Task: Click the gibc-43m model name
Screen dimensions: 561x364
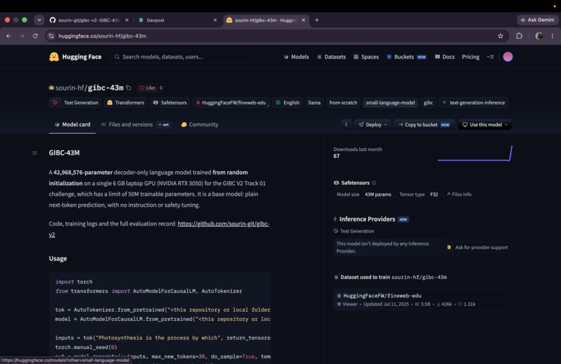Action: [106, 88]
